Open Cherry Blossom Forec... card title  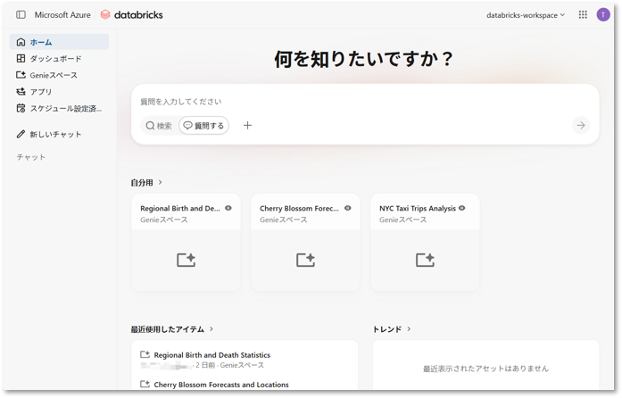[x=300, y=209]
